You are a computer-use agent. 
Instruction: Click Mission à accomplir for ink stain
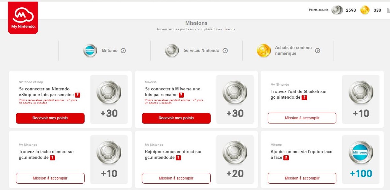(50, 178)
